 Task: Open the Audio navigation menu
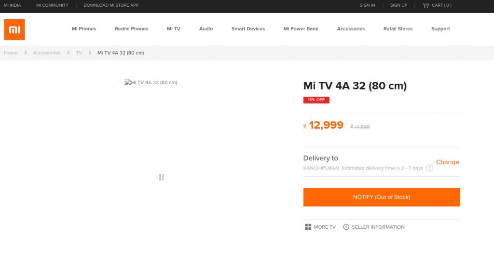point(206,29)
